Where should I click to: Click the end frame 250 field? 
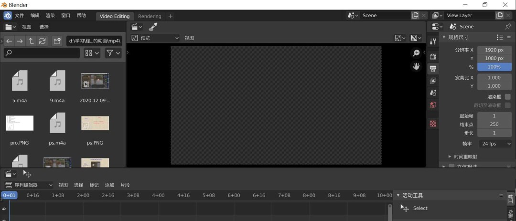point(494,124)
